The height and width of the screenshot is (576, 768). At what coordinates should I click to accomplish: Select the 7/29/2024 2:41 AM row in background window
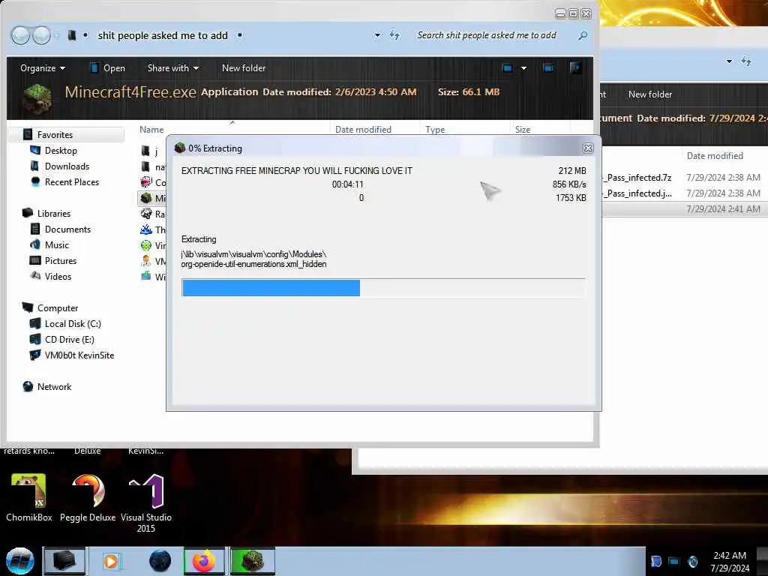click(x=685, y=208)
